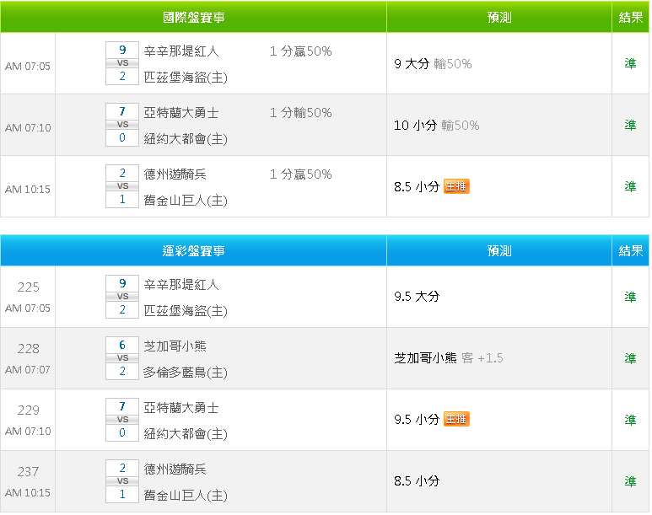
Task: Click game number 237
Action: pos(29,471)
